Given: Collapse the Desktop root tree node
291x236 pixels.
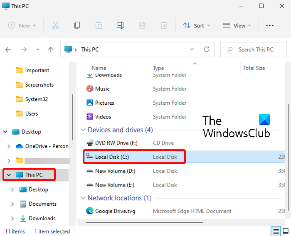Looking at the screenshot, I should click(x=5, y=132).
